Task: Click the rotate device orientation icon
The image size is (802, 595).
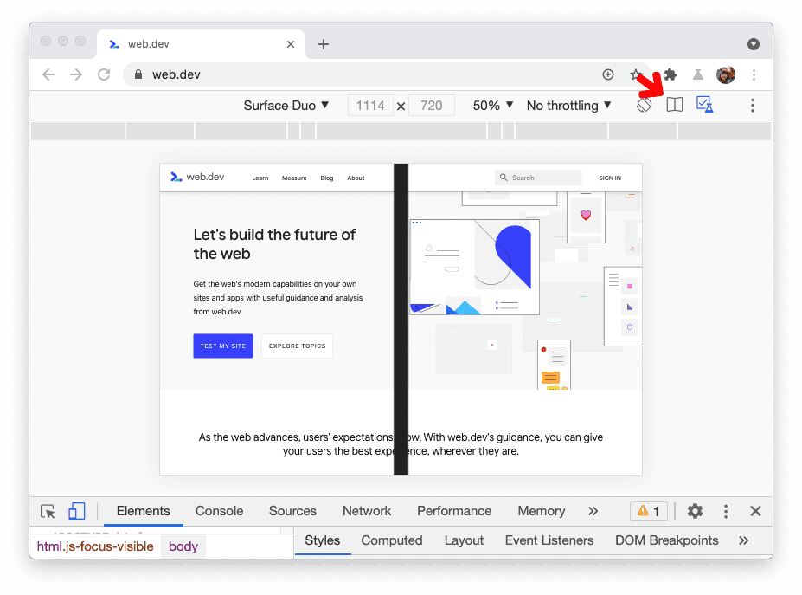Action: 644,105
